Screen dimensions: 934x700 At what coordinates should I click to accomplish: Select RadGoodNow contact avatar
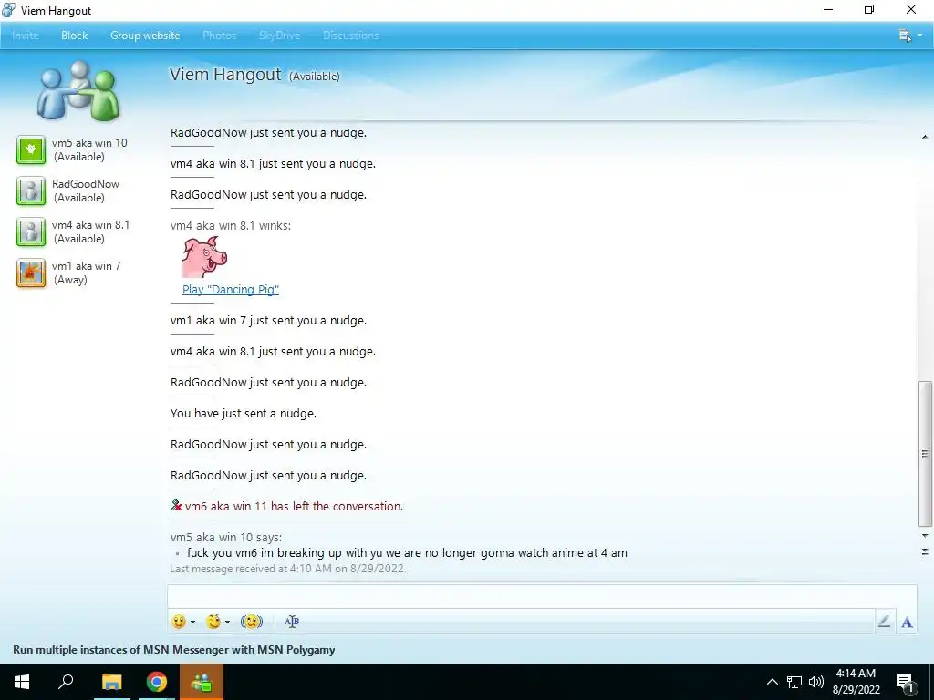click(x=31, y=190)
